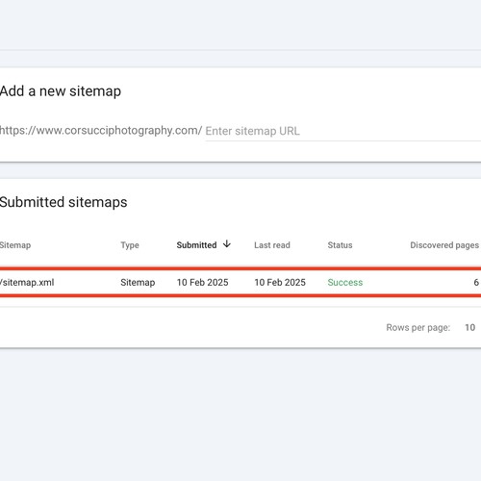Click the sort arrow next to Submitted
This screenshot has width=481, height=481.
pyautogui.click(x=227, y=244)
